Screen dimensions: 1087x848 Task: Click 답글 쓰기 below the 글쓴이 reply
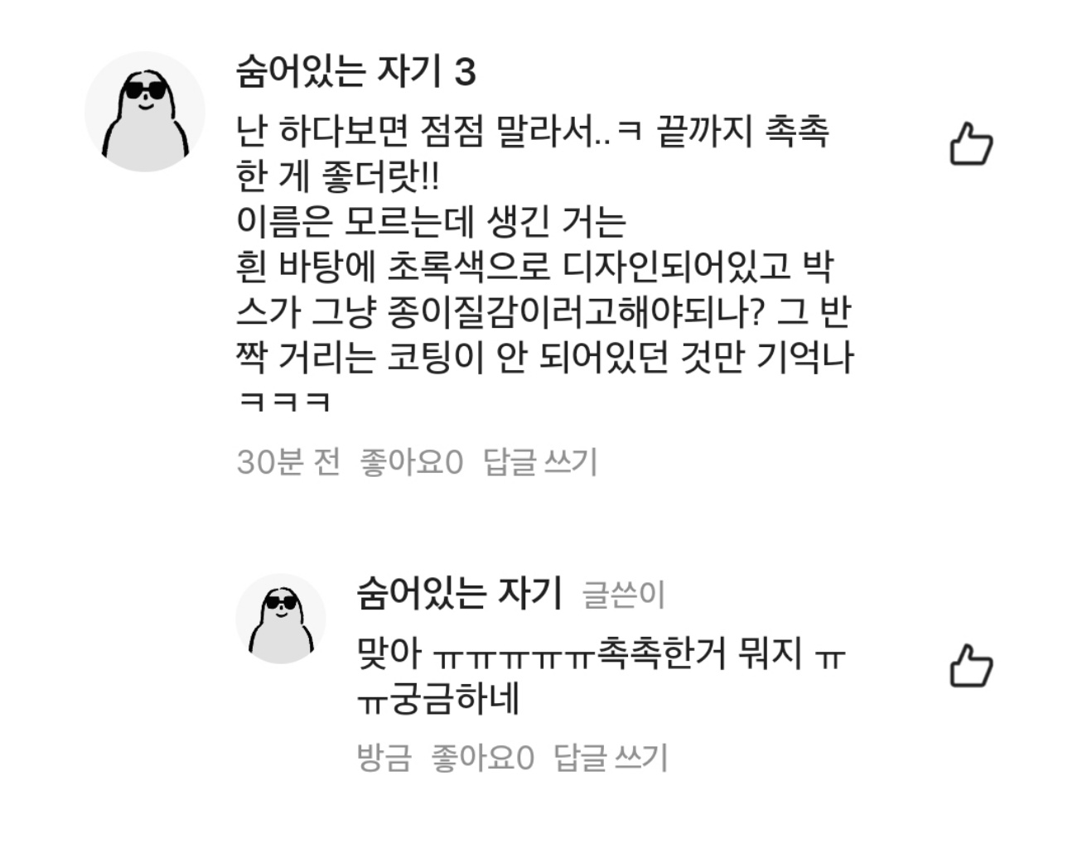[x=611, y=757]
